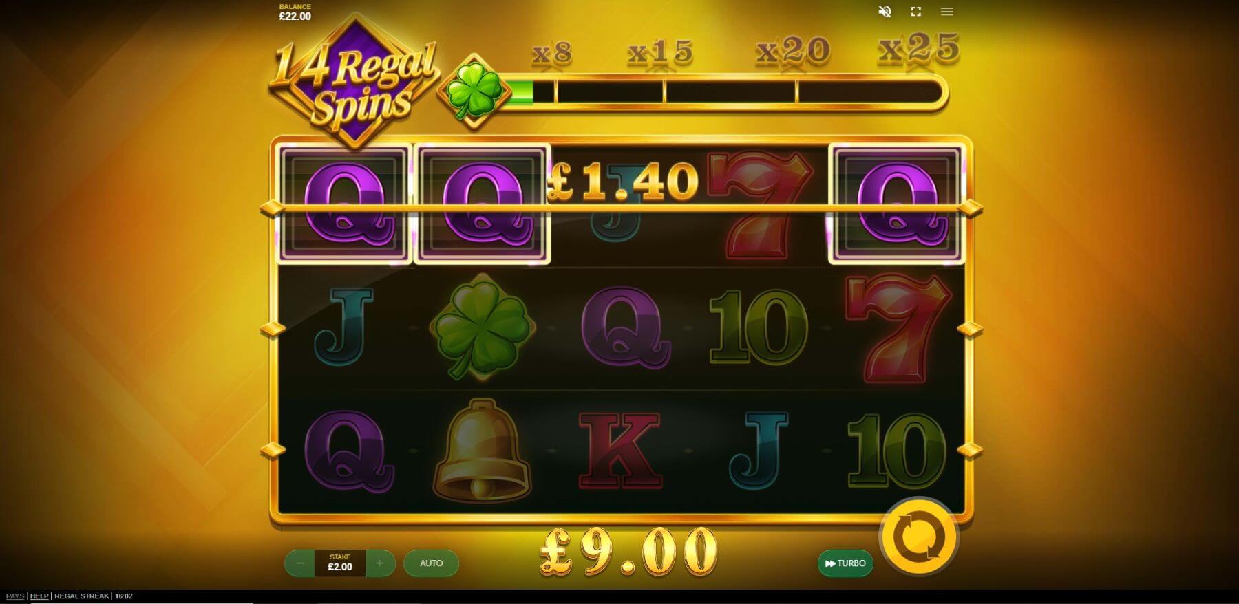Decrease the stake amount
The image size is (1239, 604).
300,563
